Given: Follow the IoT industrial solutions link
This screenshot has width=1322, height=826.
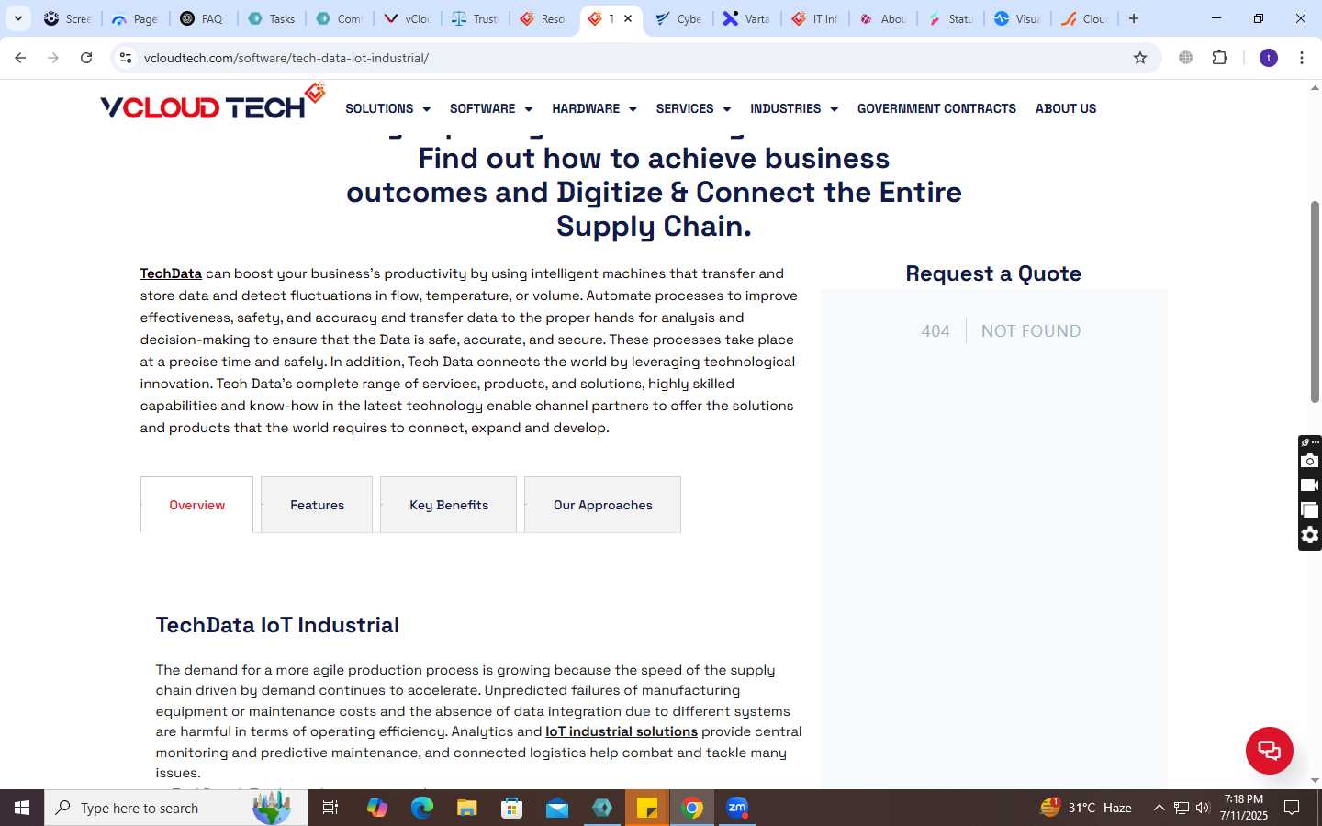Looking at the screenshot, I should coord(622,731).
